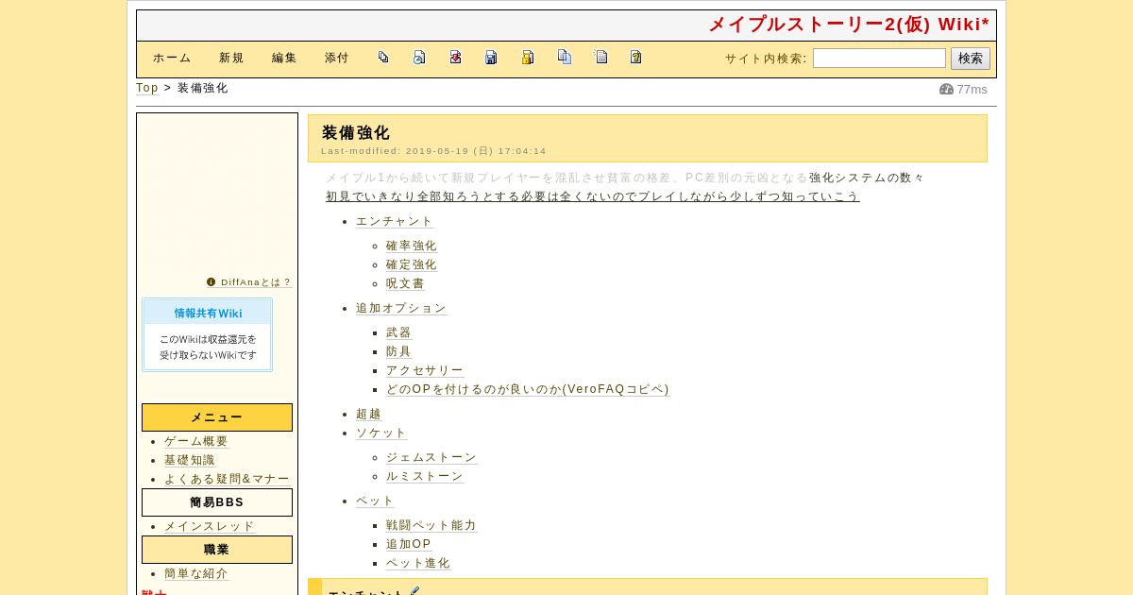1133x595 pixels.
Task: Jump to the 確率強化 link
Action: (x=412, y=246)
